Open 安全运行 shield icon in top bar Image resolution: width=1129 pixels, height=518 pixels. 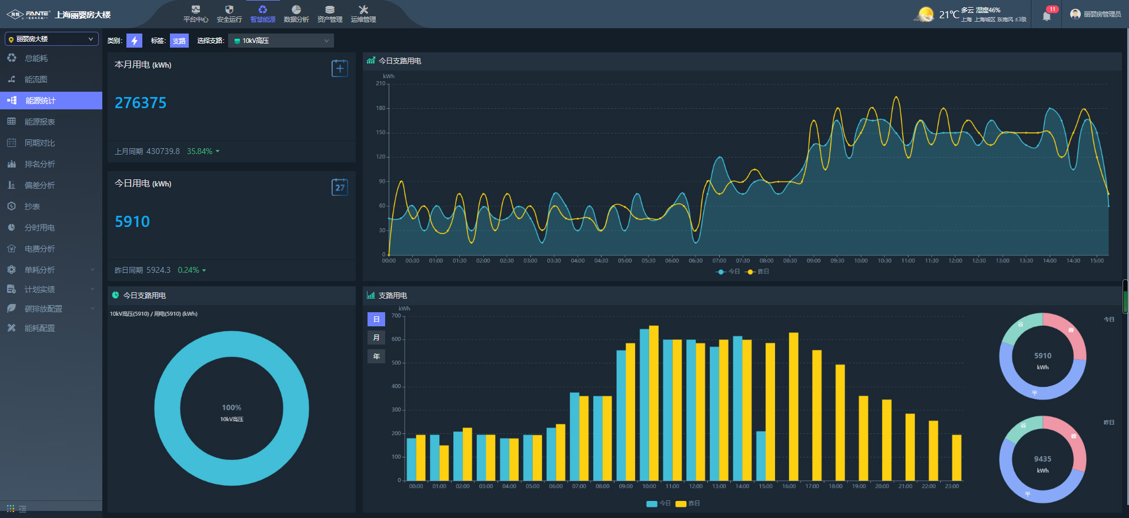(x=229, y=14)
